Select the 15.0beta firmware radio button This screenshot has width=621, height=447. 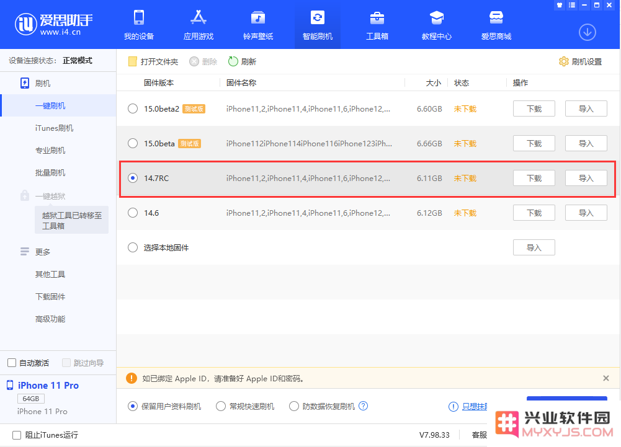(133, 143)
